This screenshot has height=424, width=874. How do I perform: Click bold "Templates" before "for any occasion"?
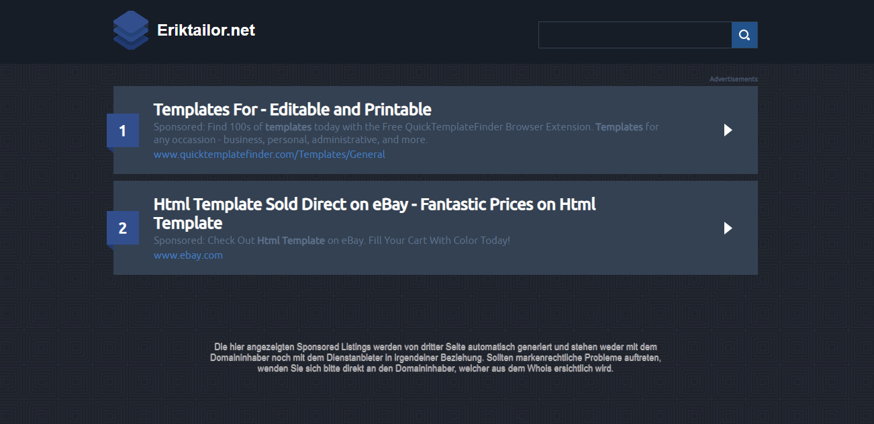pyautogui.click(x=619, y=126)
